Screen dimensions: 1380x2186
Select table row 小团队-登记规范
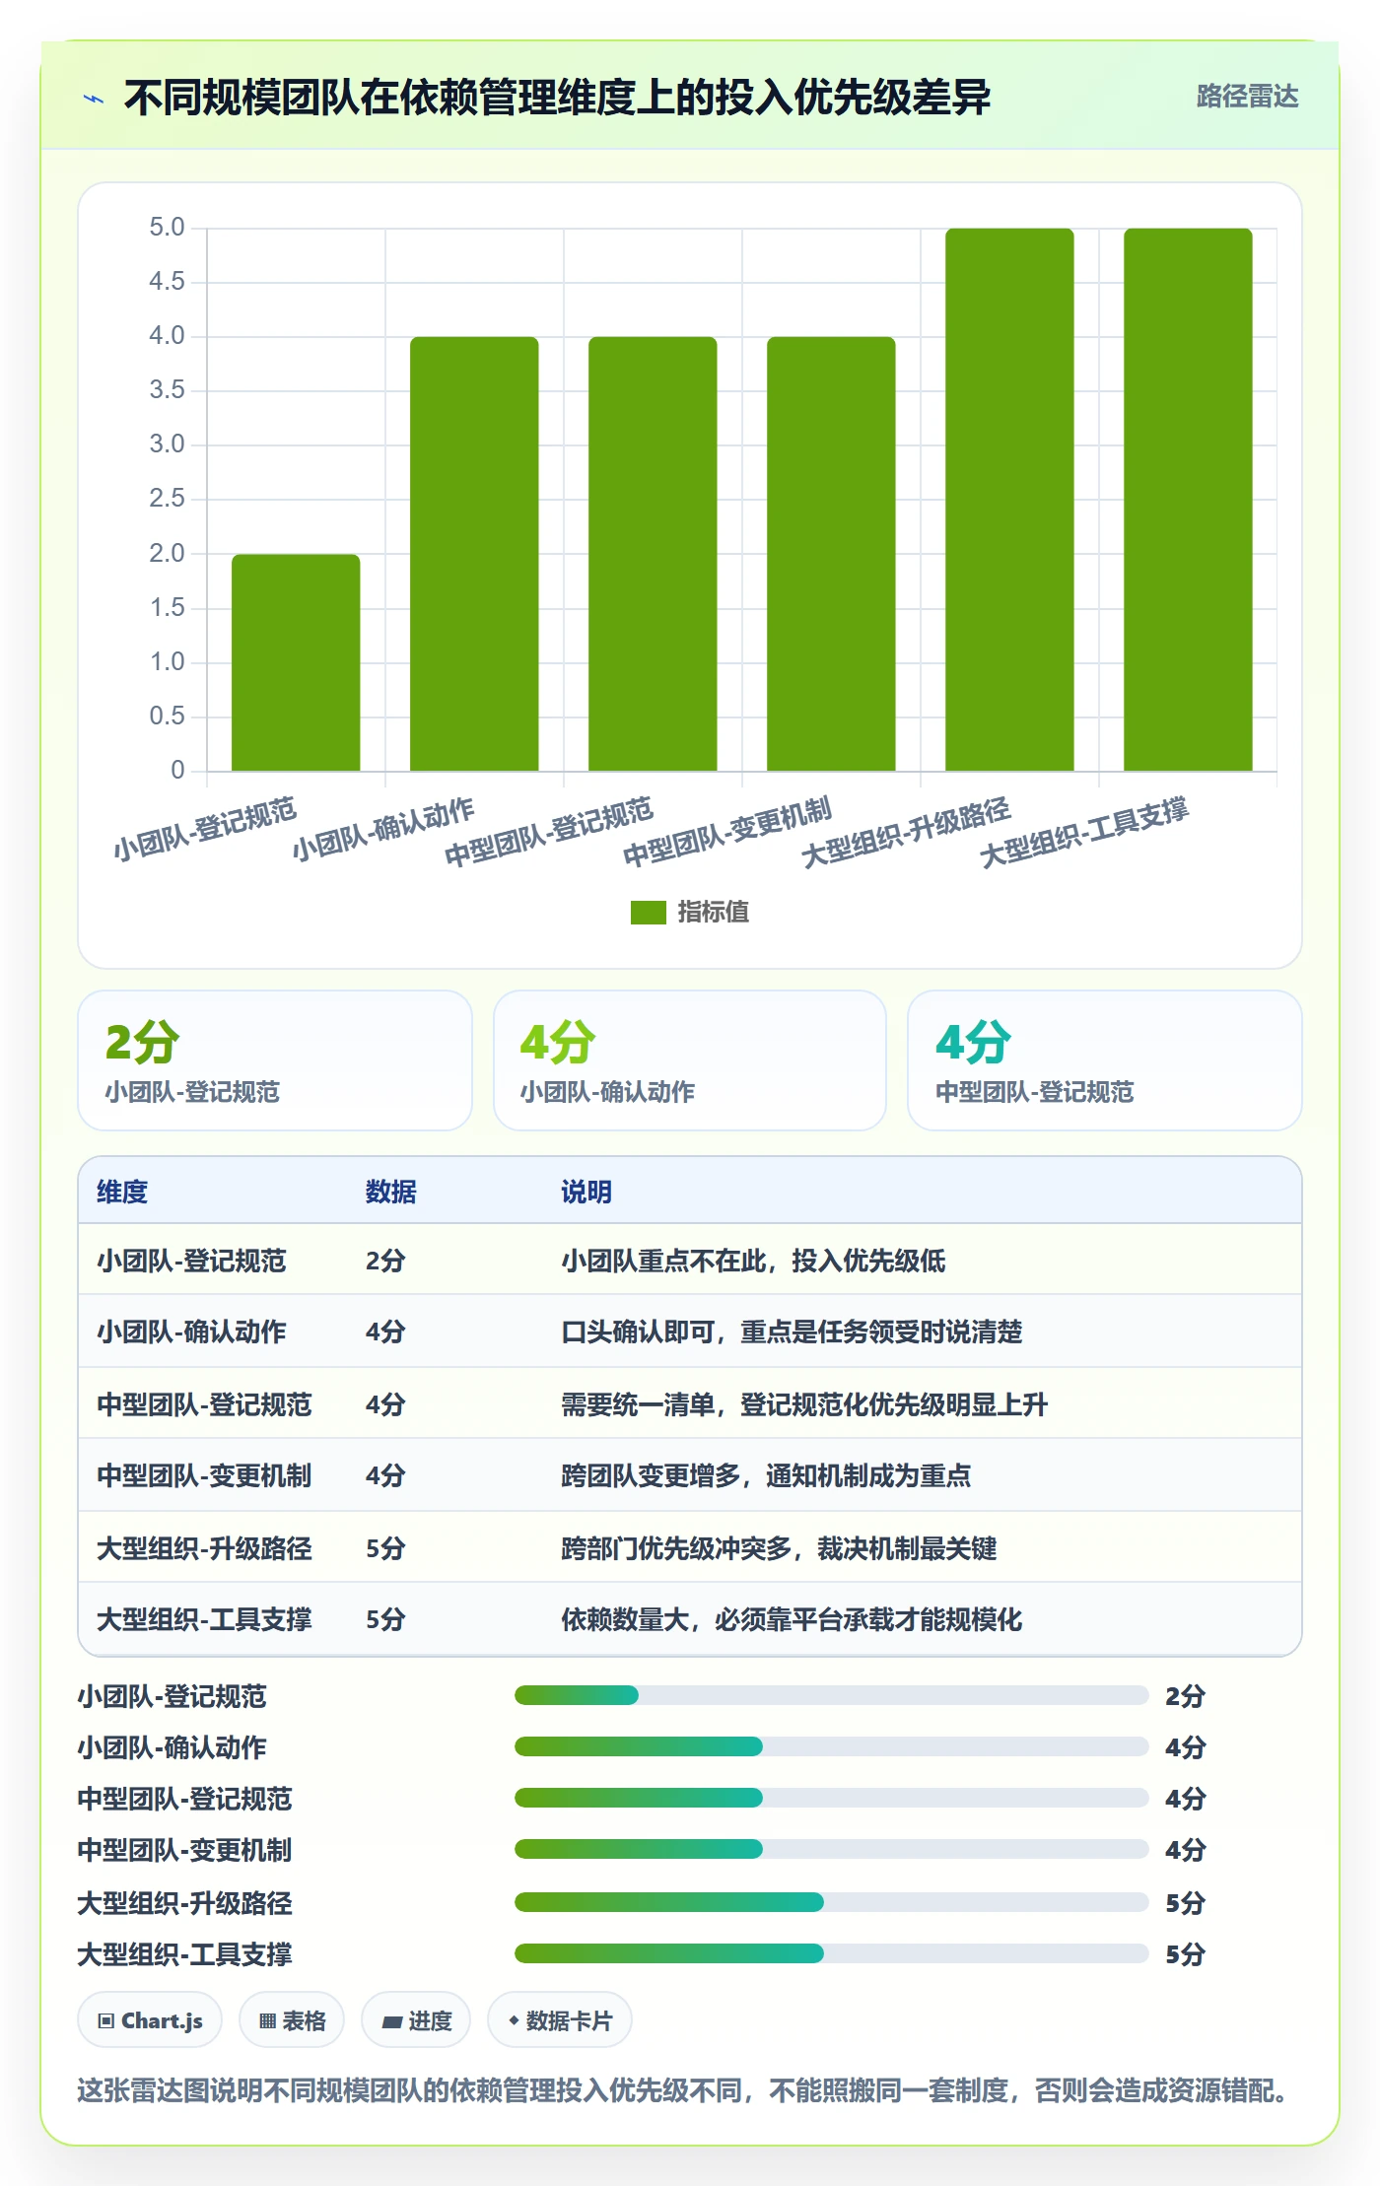(x=690, y=1261)
